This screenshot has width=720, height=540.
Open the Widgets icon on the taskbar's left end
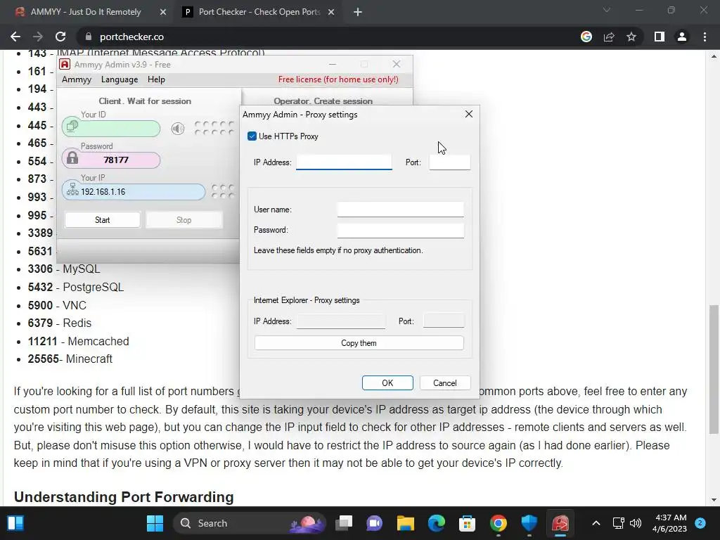[15, 523]
